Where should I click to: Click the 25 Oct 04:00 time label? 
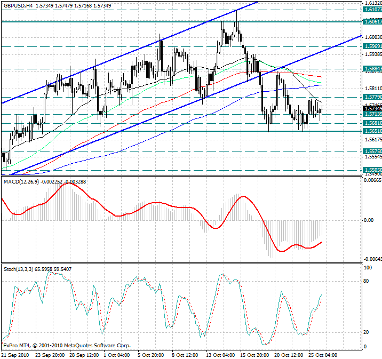[323, 355]
